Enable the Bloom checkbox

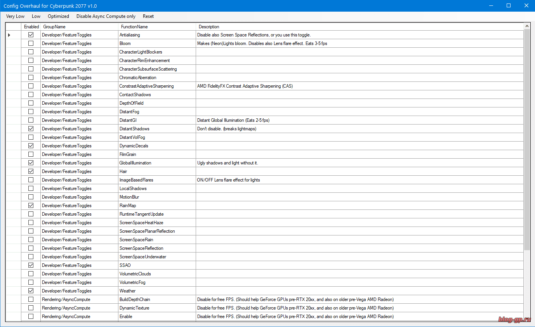31,43
